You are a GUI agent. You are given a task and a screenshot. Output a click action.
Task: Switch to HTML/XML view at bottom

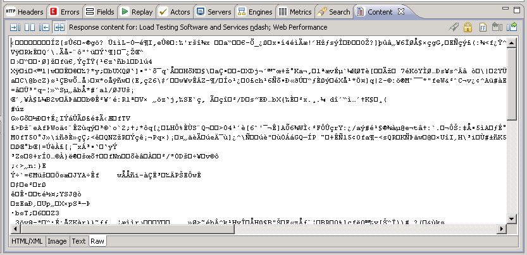pos(27,241)
